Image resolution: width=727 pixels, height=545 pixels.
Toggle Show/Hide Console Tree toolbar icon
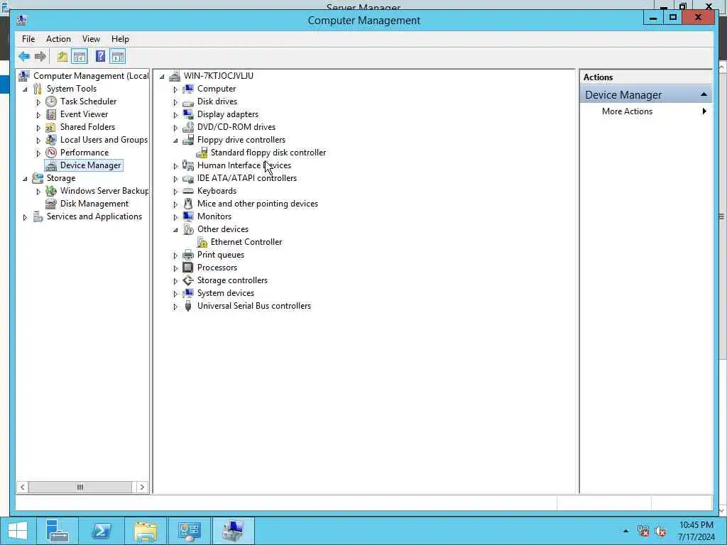(x=80, y=57)
